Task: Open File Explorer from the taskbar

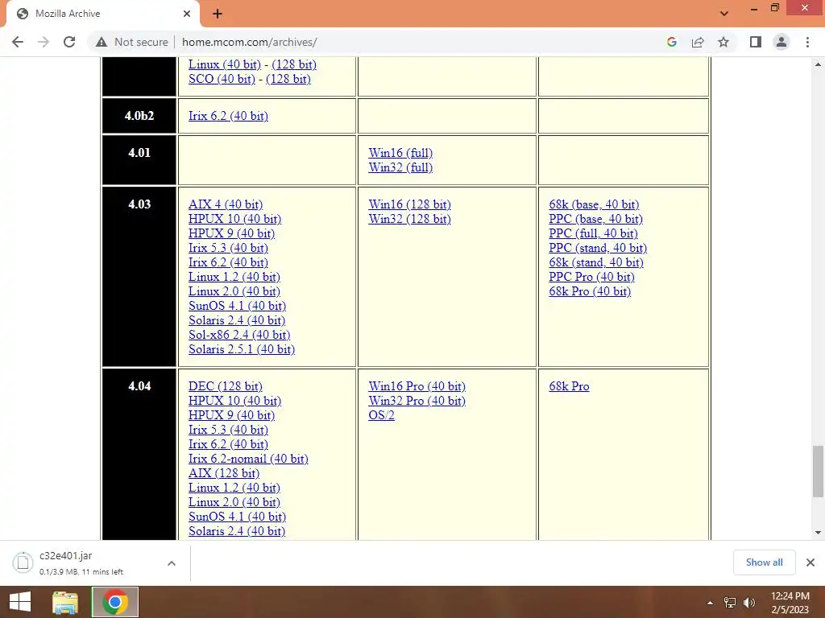Action: click(65, 602)
